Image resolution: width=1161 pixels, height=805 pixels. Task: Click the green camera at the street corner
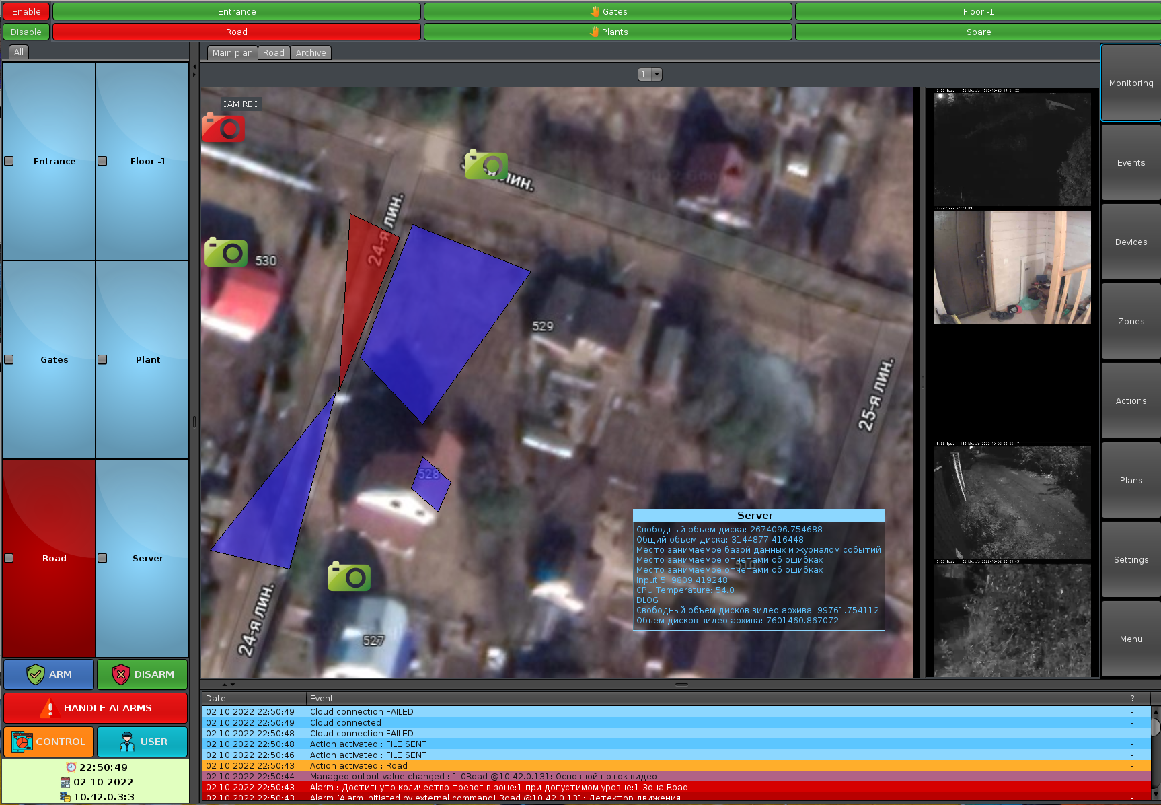click(485, 165)
